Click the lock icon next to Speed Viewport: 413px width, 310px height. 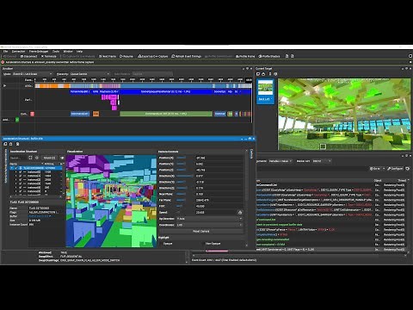tap(240, 213)
